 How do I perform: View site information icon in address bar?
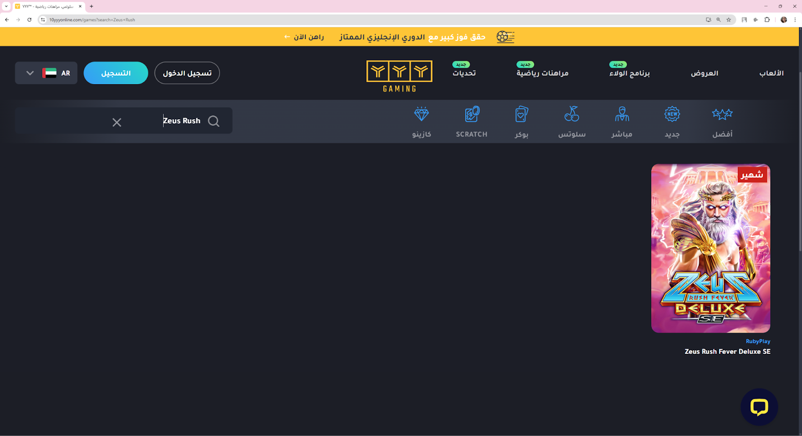coord(43,20)
